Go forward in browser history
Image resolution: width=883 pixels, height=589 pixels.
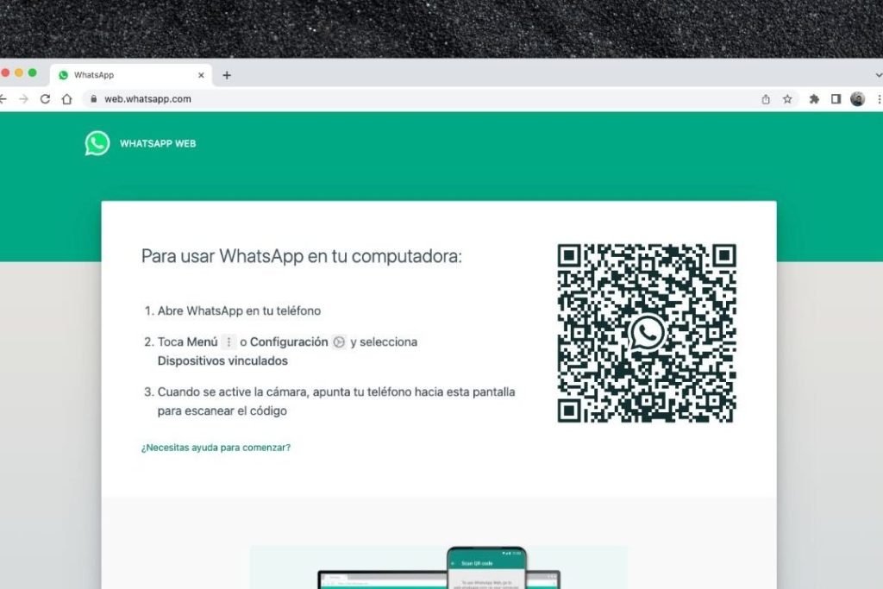tap(23, 99)
